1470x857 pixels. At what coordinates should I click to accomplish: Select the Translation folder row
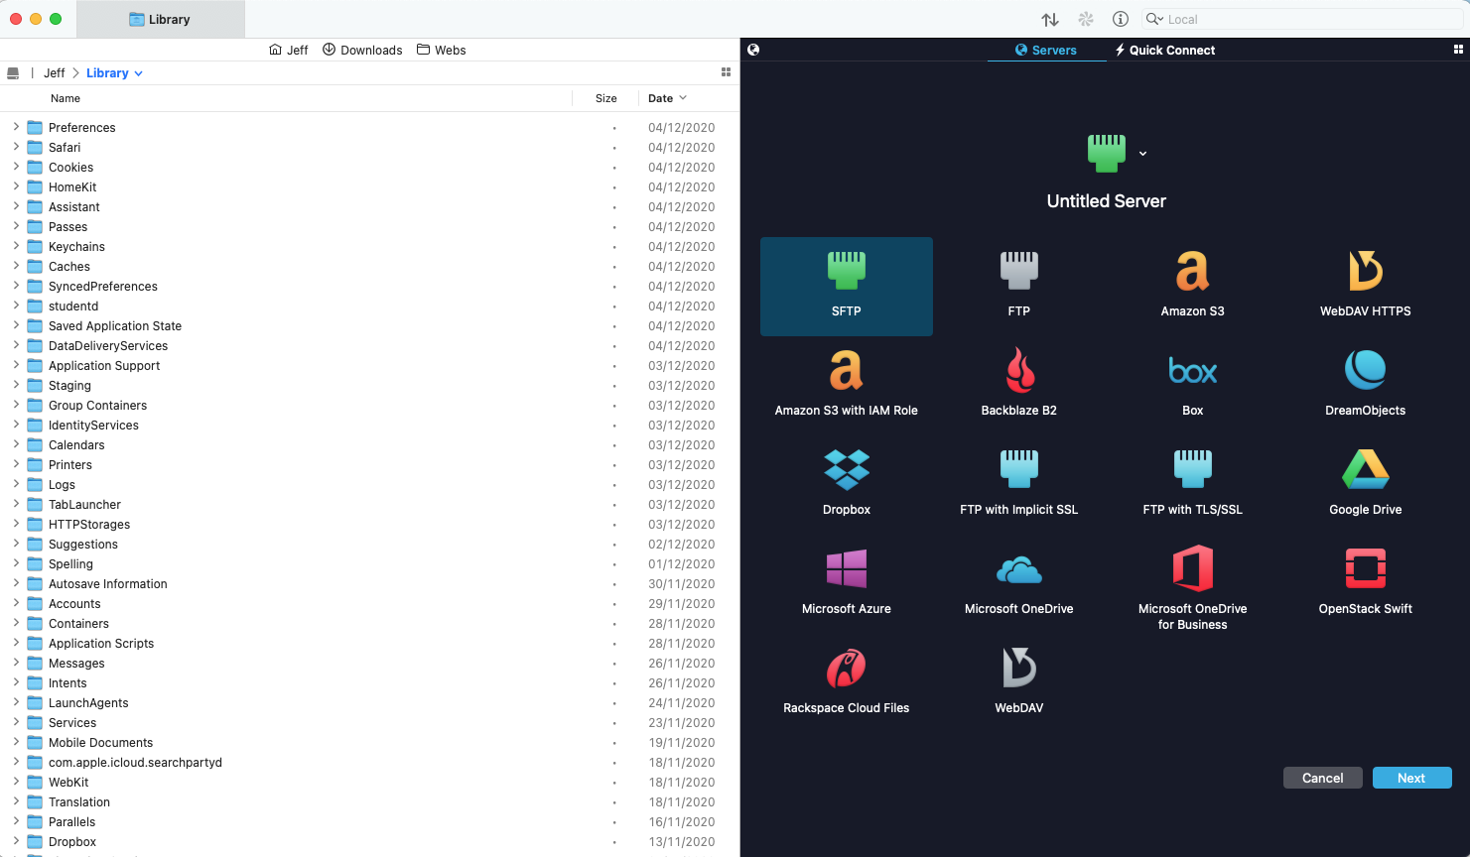369,801
